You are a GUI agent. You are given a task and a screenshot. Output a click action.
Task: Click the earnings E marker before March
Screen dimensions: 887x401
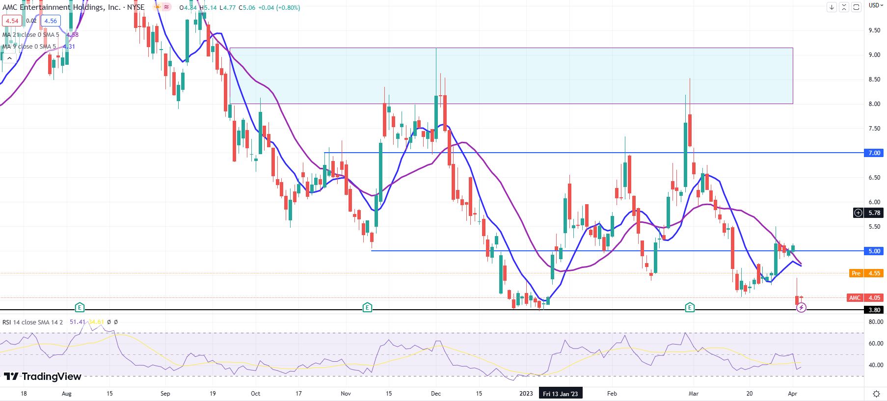[x=690, y=308]
